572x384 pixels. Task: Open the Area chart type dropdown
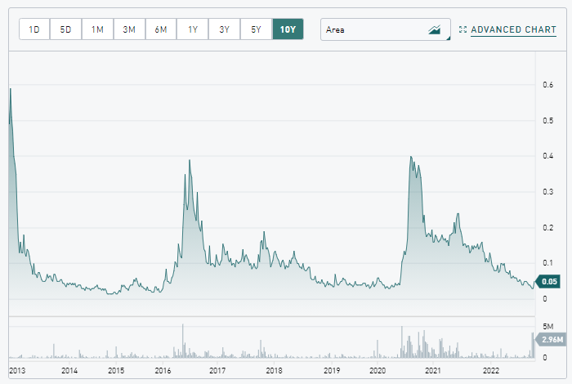[385, 29]
